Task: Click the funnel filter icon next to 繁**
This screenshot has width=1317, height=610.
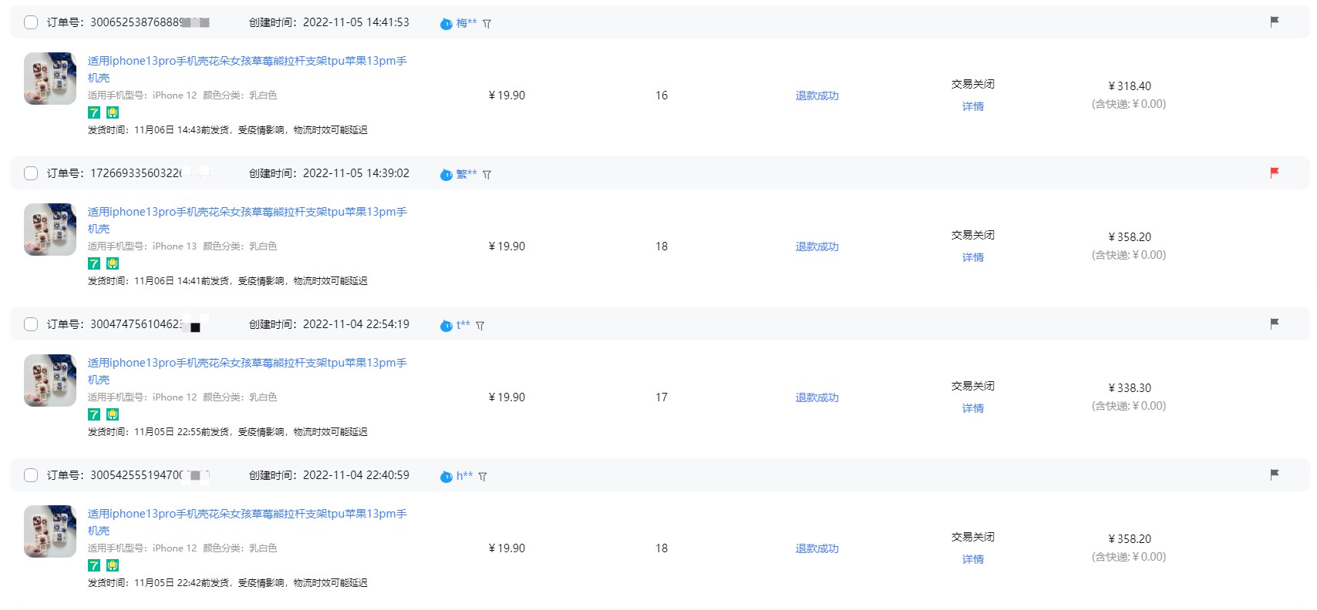Action: [x=487, y=175]
